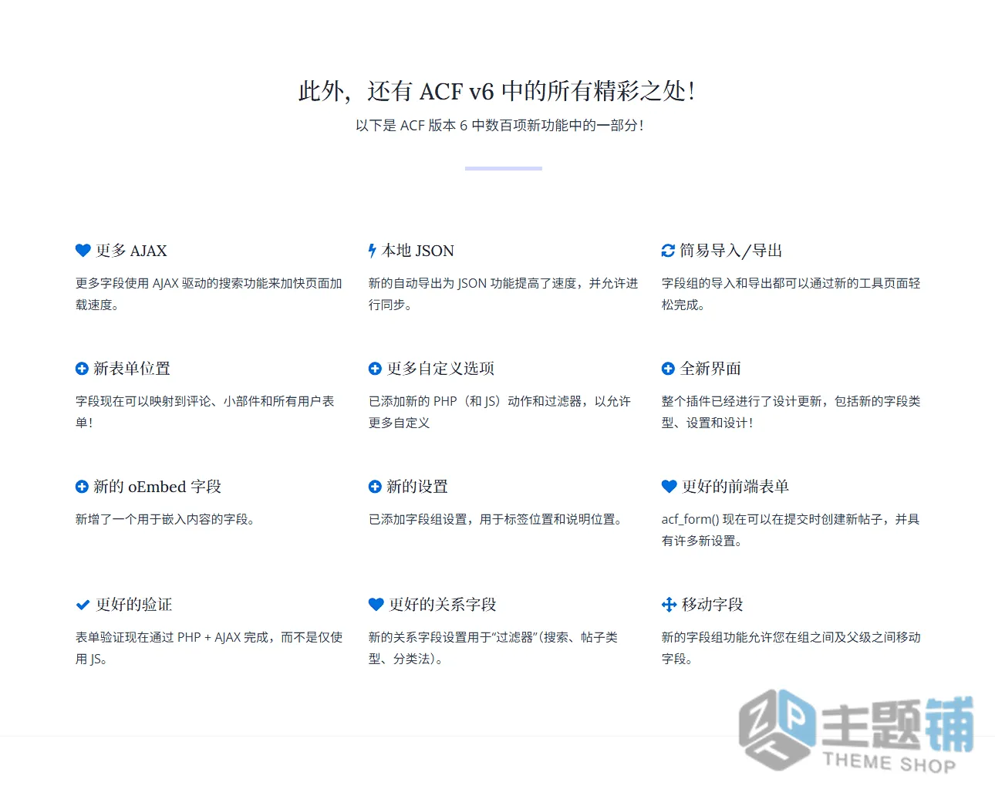Click the heart icon beside 更好的关系字段
The height and width of the screenshot is (796, 995).
coord(376,605)
